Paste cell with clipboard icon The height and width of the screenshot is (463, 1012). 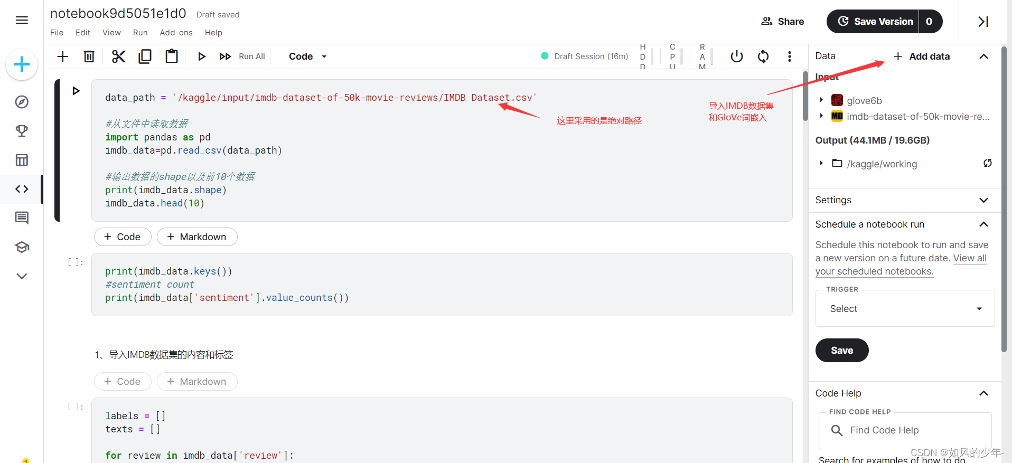coord(172,56)
